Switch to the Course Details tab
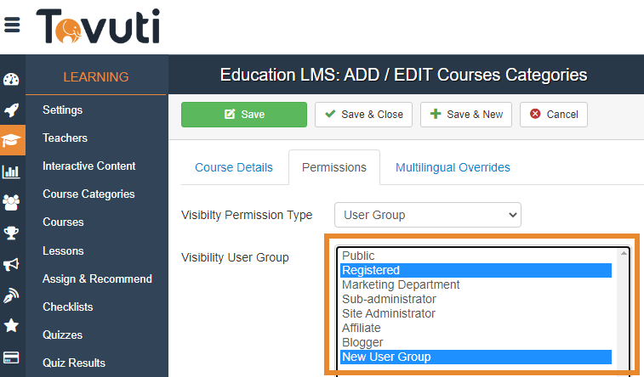The width and height of the screenshot is (644, 377). pyautogui.click(x=234, y=167)
